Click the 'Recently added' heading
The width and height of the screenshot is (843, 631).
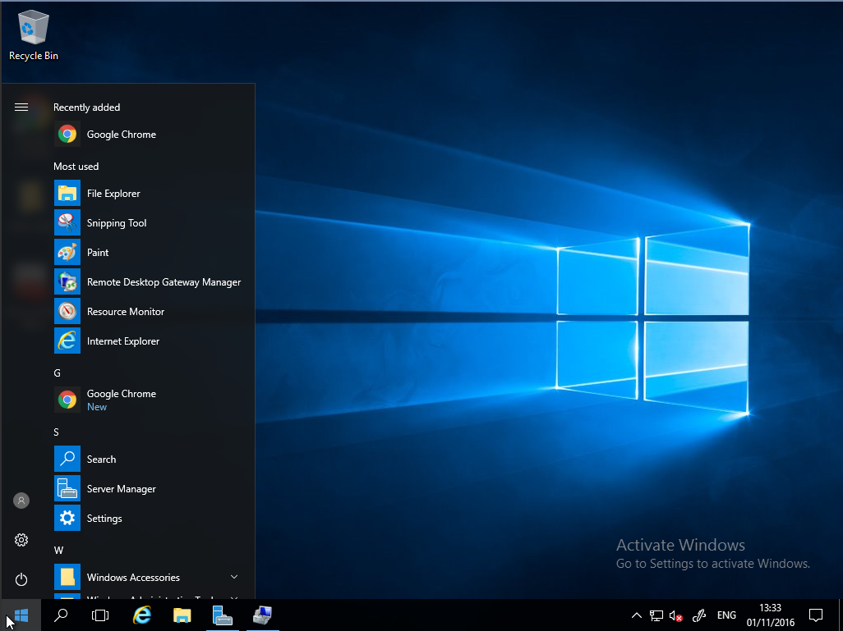(86, 107)
